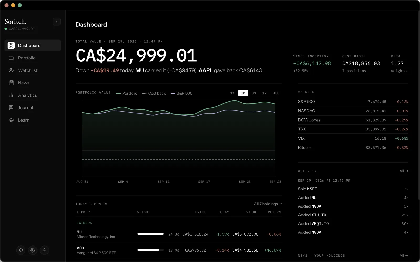
Task: Click the Dashboard grid icon in sidebar
Action: click(x=11, y=45)
